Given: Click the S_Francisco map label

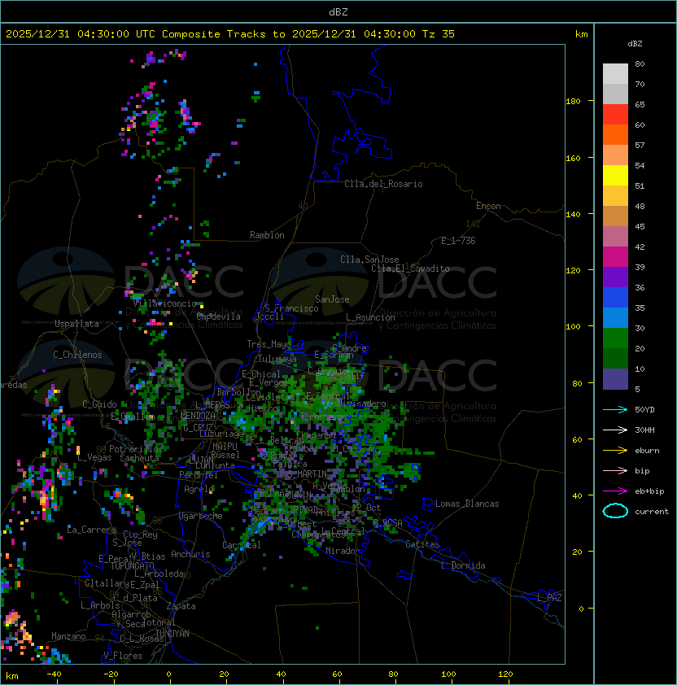Looking at the screenshot, I should (x=291, y=308).
